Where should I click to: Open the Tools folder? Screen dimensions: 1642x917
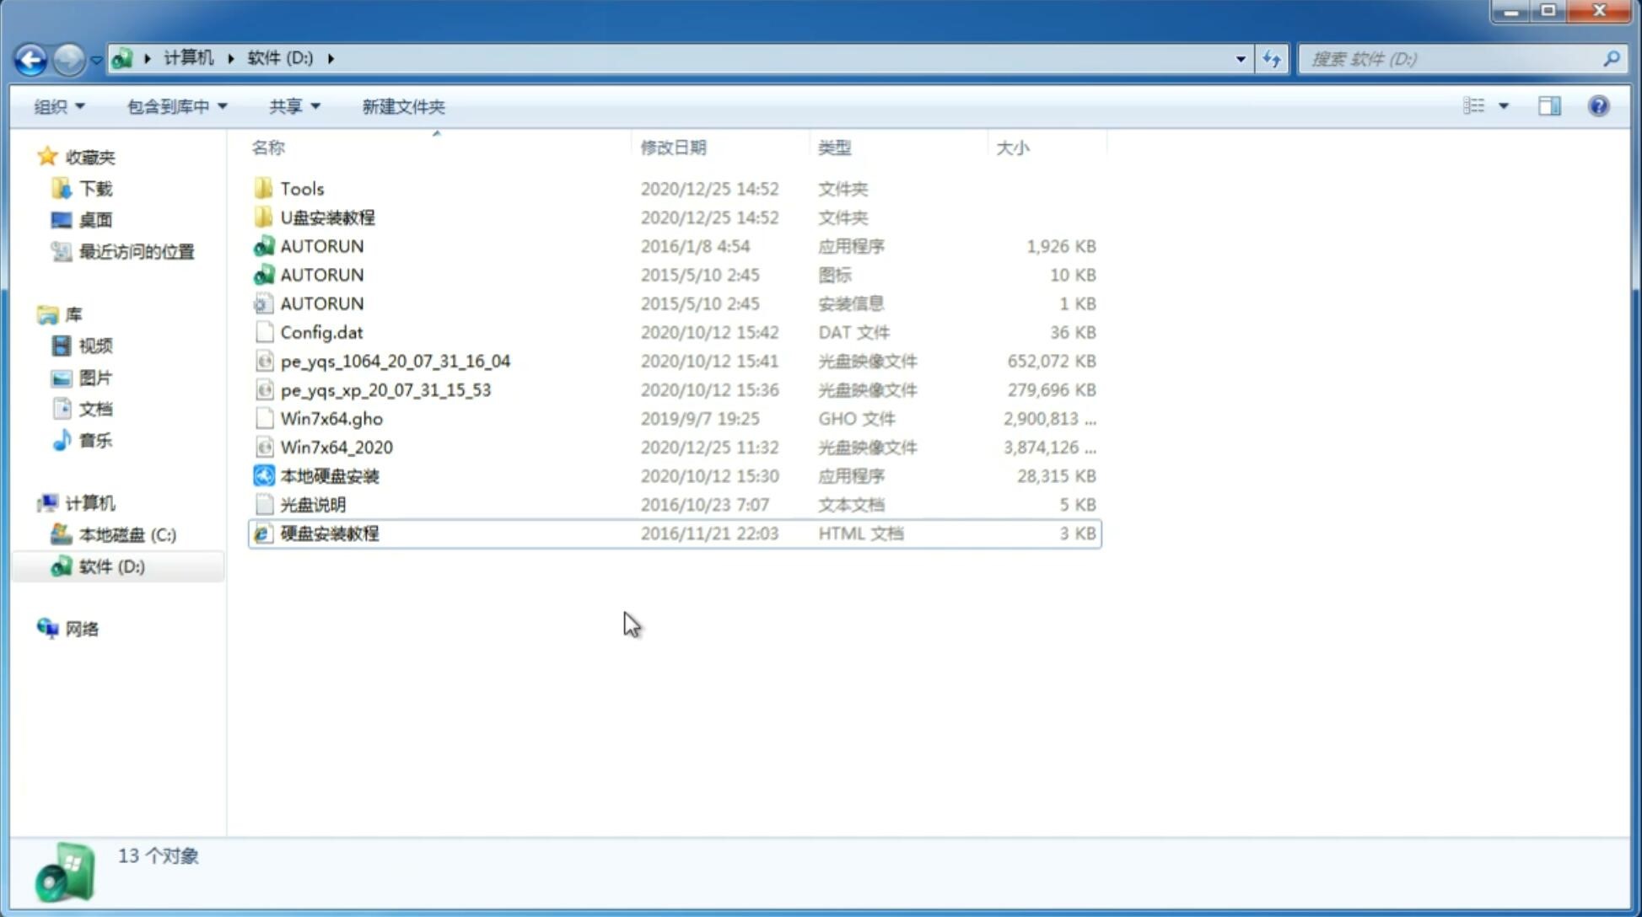pos(301,188)
